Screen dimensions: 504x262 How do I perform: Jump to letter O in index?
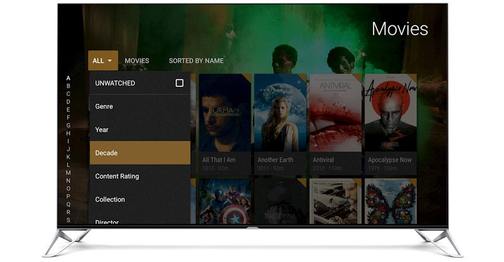point(68,189)
